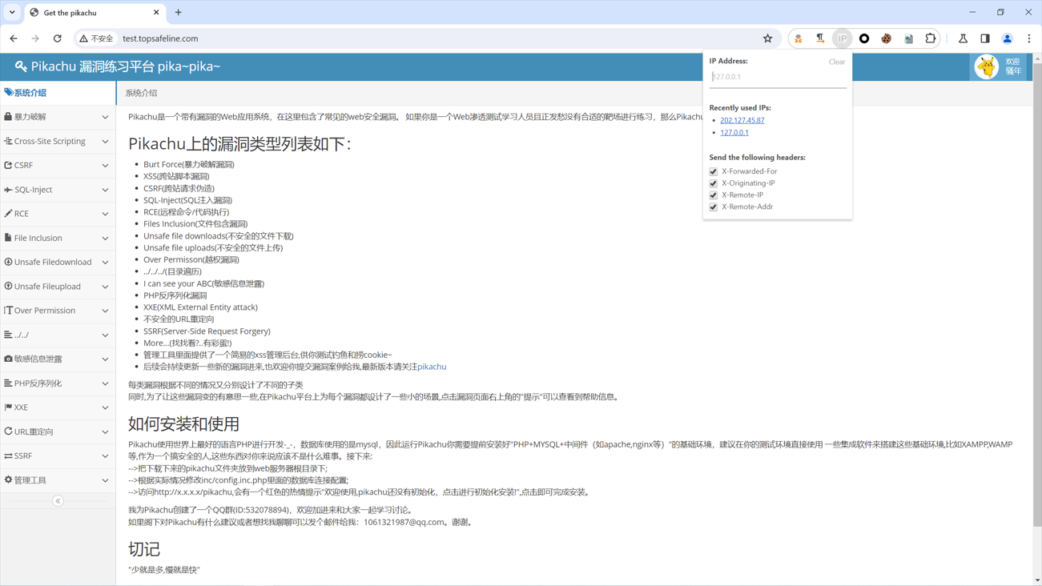This screenshot has height=586, width=1042.
Task: Click the Chrome profile avatar icon
Action: tap(1007, 38)
